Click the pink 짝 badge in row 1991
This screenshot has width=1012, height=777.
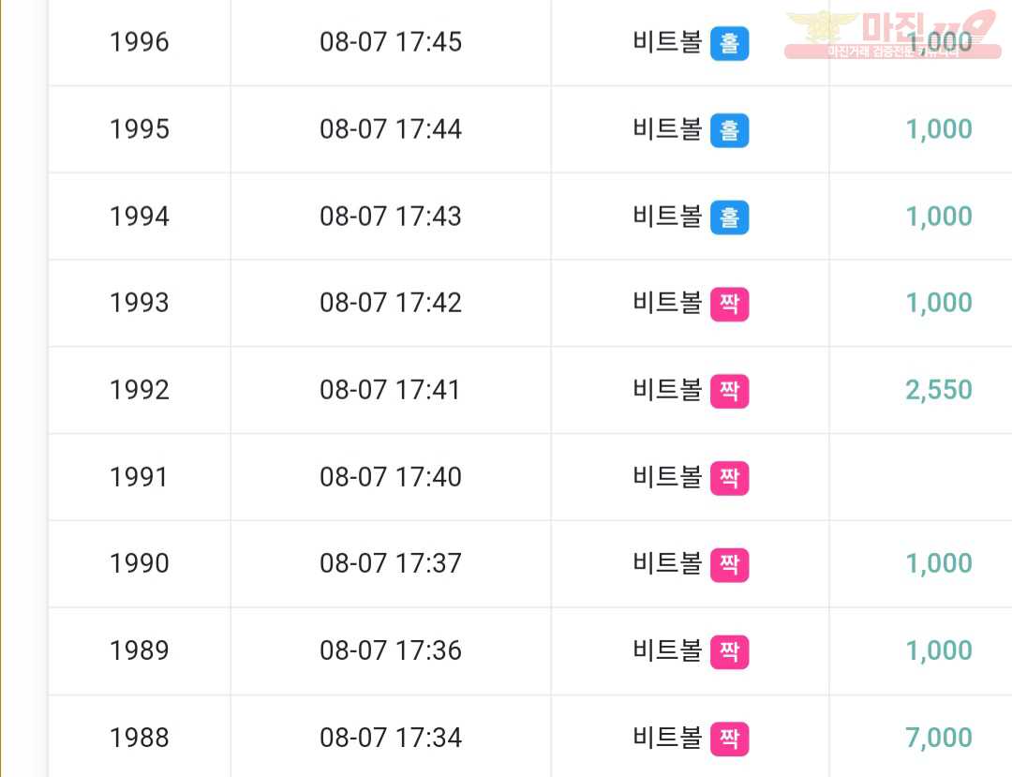(x=729, y=478)
